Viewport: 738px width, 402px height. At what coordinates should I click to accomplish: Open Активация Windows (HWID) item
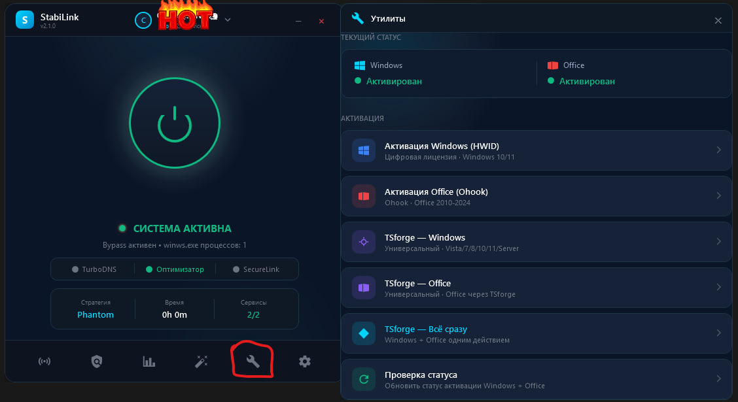pyautogui.click(x=536, y=150)
